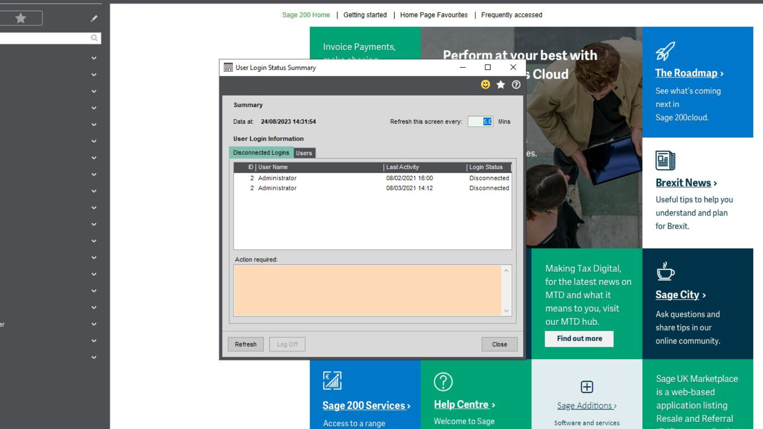The width and height of the screenshot is (763, 429).
Task: Click the star favourites icon in sidebar
Action: (x=21, y=17)
